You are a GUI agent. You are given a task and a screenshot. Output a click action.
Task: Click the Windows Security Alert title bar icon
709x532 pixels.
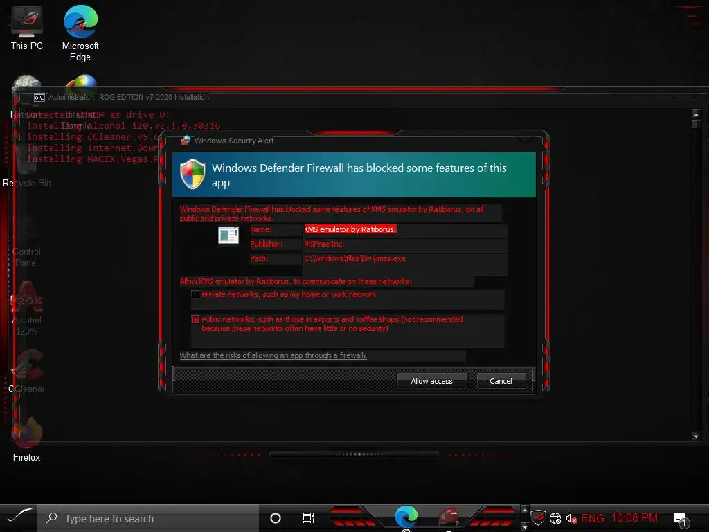click(x=186, y=141)
